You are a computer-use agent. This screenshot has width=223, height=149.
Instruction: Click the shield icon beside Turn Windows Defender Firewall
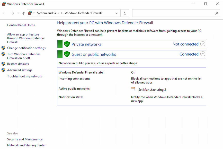[x=3, y=54]
